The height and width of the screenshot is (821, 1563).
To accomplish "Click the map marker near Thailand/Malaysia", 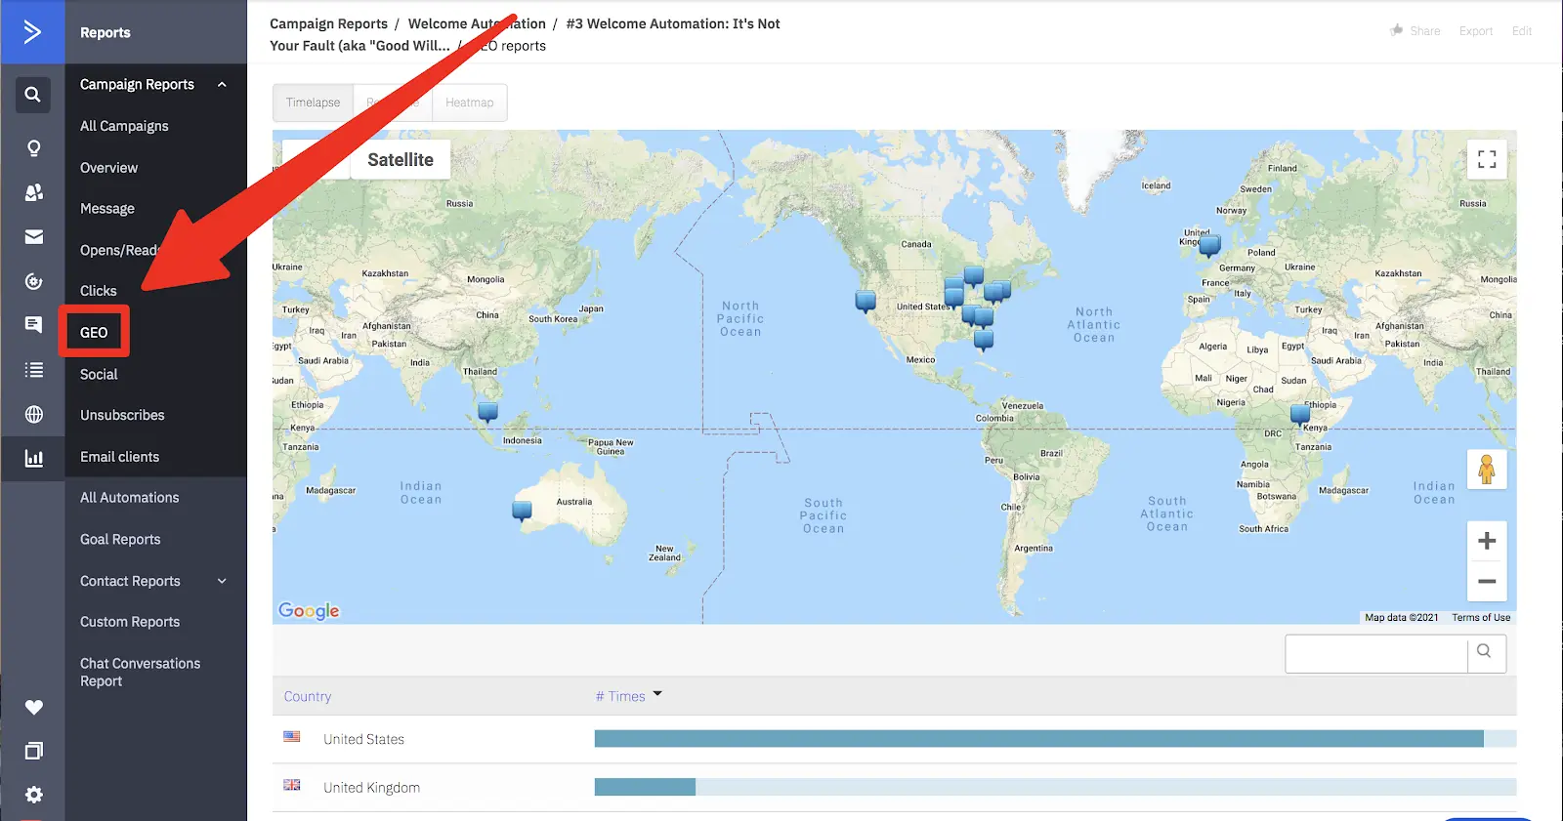I will (x=487, y=412).
